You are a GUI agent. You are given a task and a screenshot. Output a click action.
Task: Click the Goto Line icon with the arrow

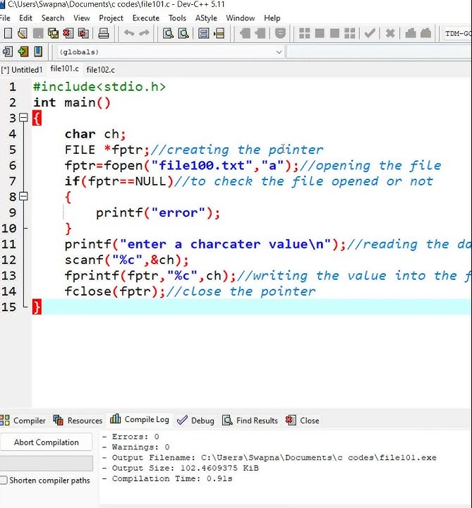coord(219,33)
